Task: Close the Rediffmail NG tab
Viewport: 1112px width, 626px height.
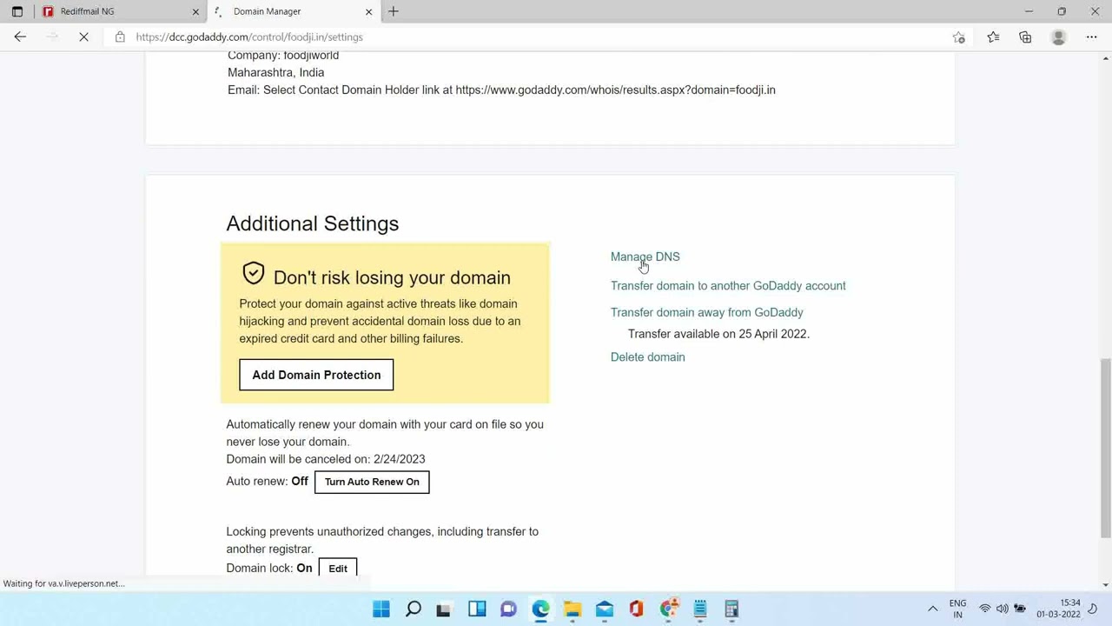Action: (x=195, y=11)
